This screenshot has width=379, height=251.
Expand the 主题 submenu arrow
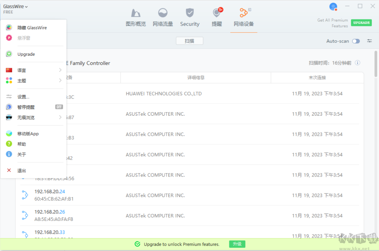click(x=60, y=80)
